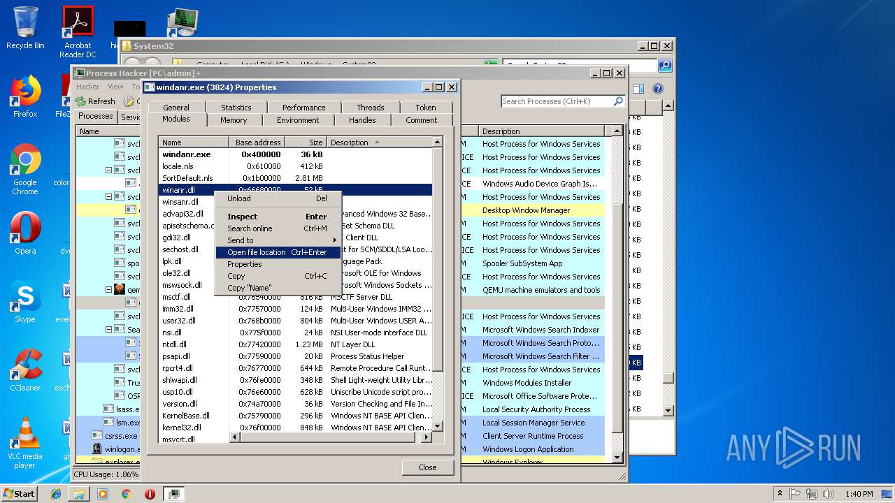This screenshot has width=895, height=503.
Task: Switch to the Memory tab
Action: click(x=234, y=120)
